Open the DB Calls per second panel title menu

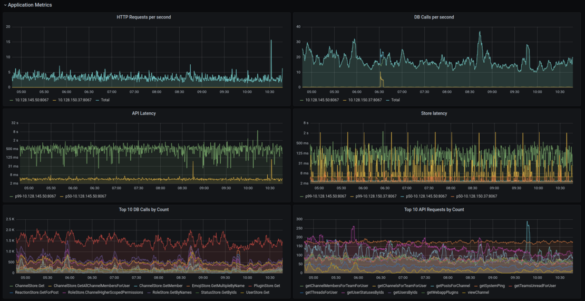434,17
